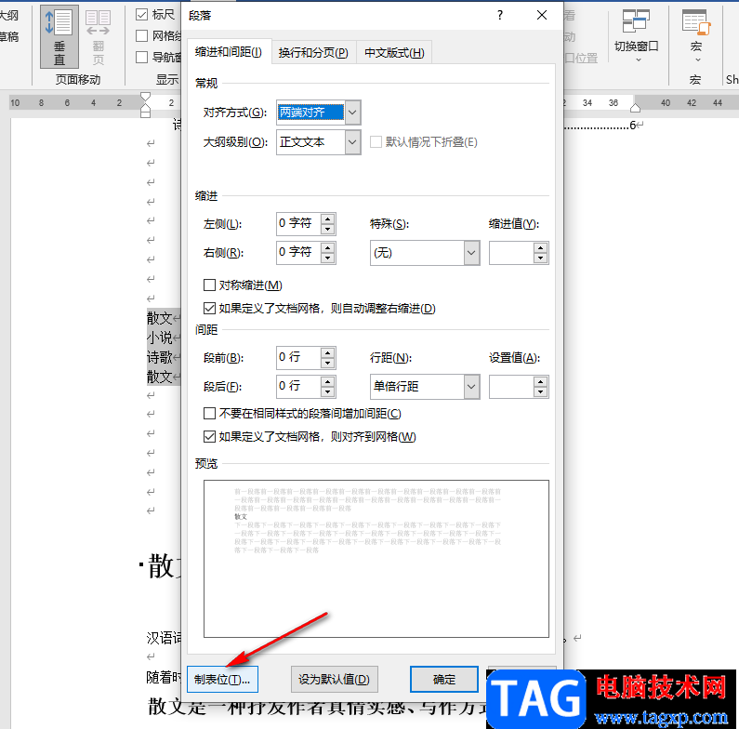Select the right indent marker on ruler
Screen dimensions: 739x729
[635, 108]
